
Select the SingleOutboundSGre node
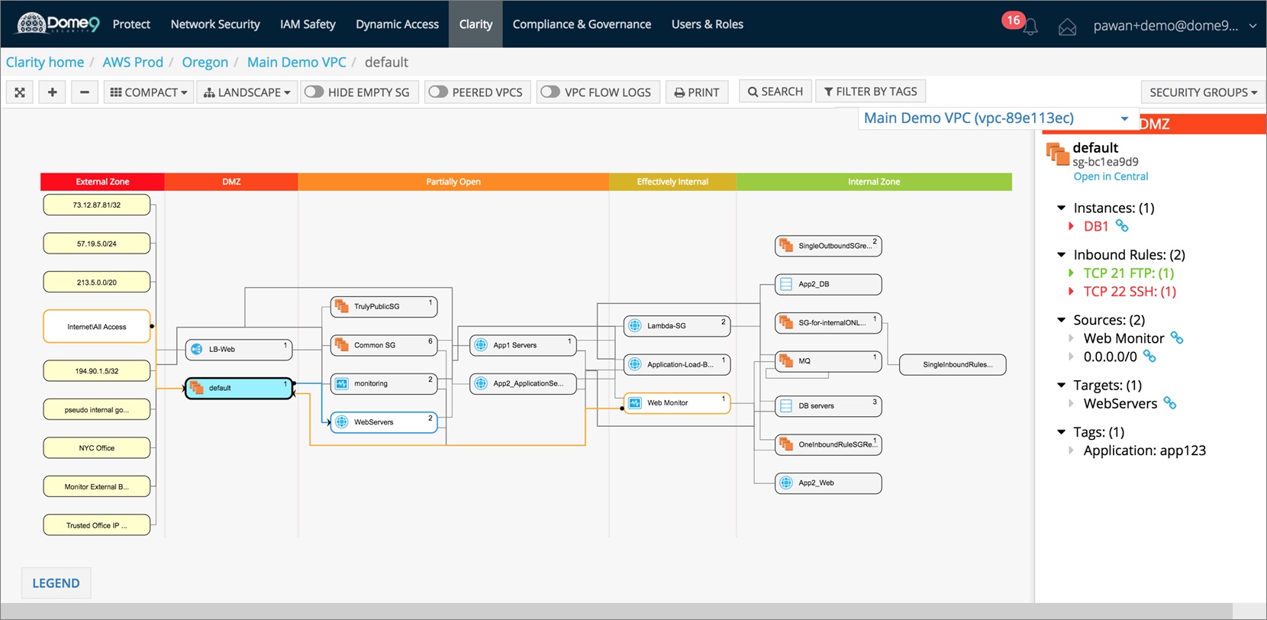pyautogui.click(x=828, y=246)
